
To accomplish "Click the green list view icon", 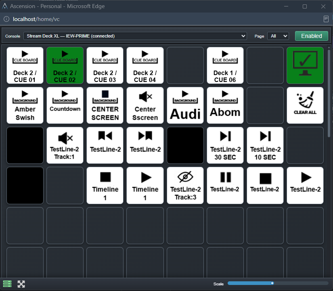I will (x=7, y=284).
